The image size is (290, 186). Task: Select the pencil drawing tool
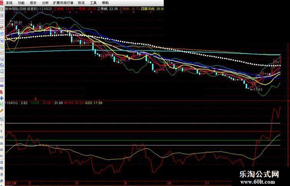[x=2, y=111]
